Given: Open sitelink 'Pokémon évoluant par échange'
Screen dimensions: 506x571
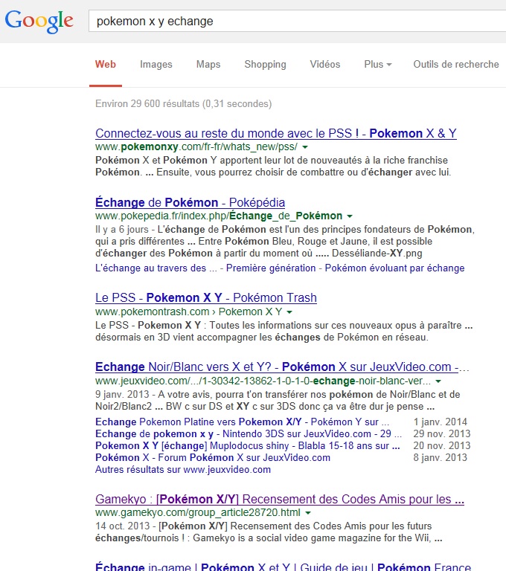Looking at the screenshot, I should tap(394, 268).
